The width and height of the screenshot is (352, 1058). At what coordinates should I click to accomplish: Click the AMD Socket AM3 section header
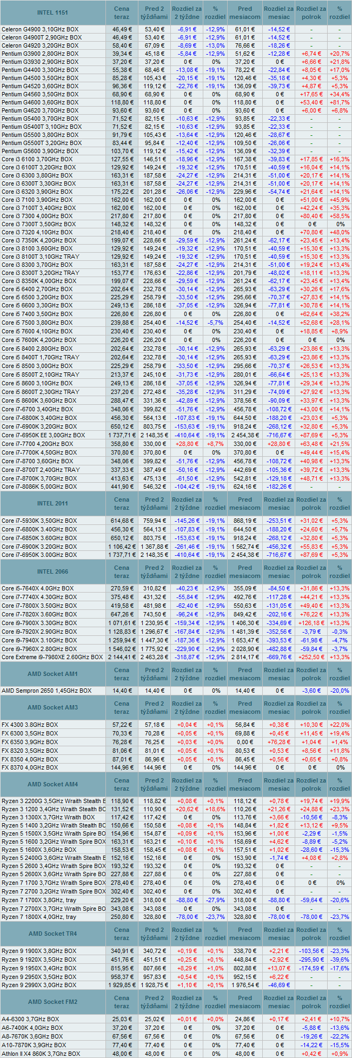tap(53, 707)
